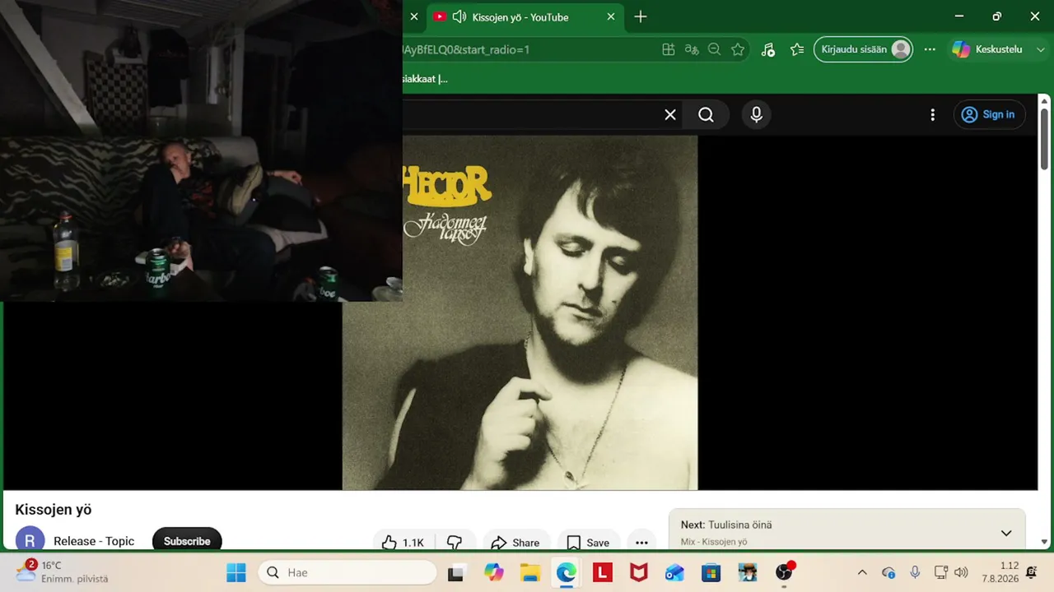The image size is (1054, 592).
Task: Click the taskbar Hae search box
Action: click(x=347, y=572)
